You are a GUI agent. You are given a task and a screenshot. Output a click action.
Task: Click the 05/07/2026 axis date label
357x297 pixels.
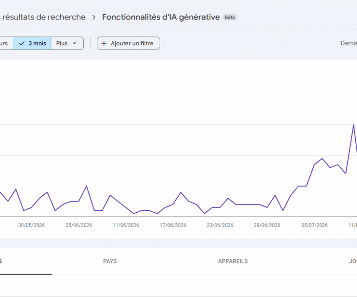point(314,225)
